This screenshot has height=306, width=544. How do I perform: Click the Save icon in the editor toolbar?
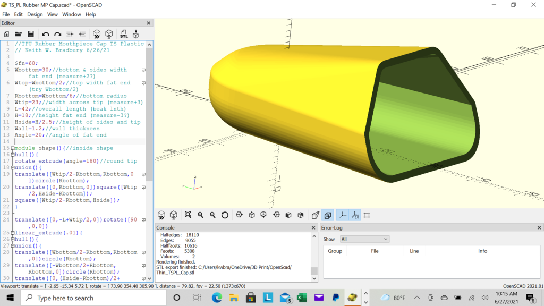pyautogui.click(x=31, y=34)
